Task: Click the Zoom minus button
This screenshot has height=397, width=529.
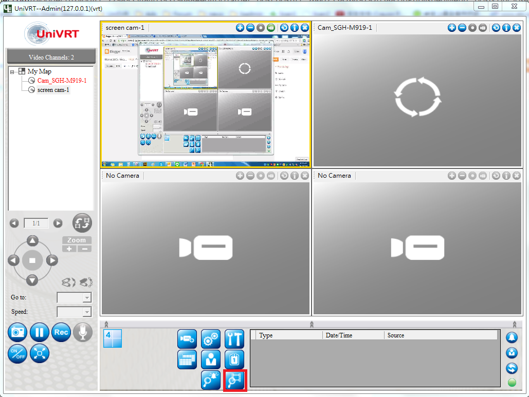Action: pos(85,249)
